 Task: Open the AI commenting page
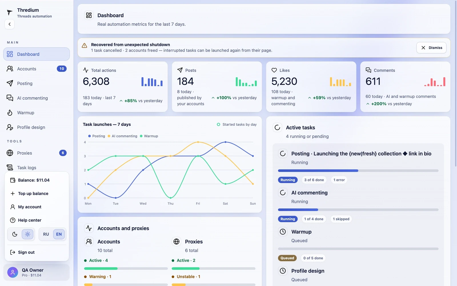click(x=36, y=98)
